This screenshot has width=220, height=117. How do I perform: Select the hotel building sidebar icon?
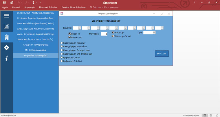tap(6, 37)
